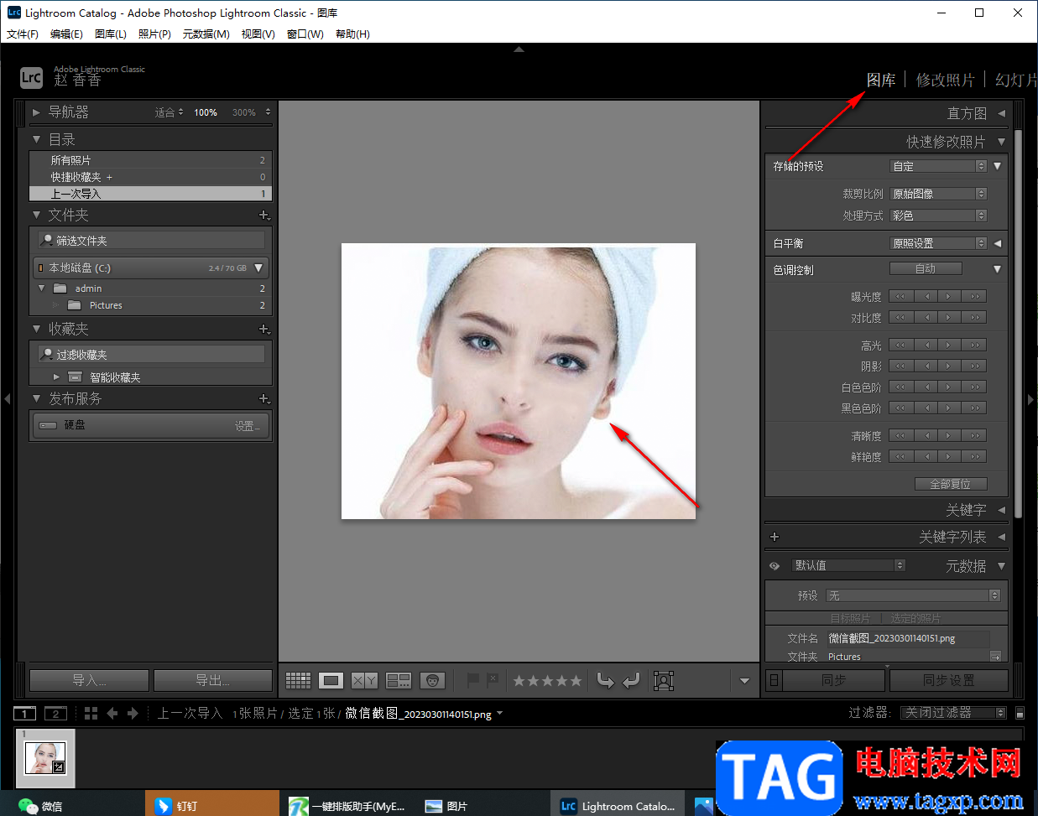The height and width of the screenshot is (816, 1038).
Task: Select the Loupe view icon
Action: tap(331, 681)
